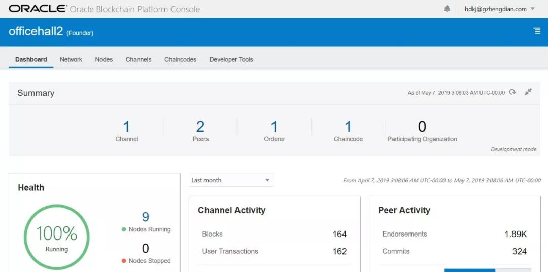Click the Oracle logo
This screenshot has height=272, width=548.
click(x=38, y=9)
